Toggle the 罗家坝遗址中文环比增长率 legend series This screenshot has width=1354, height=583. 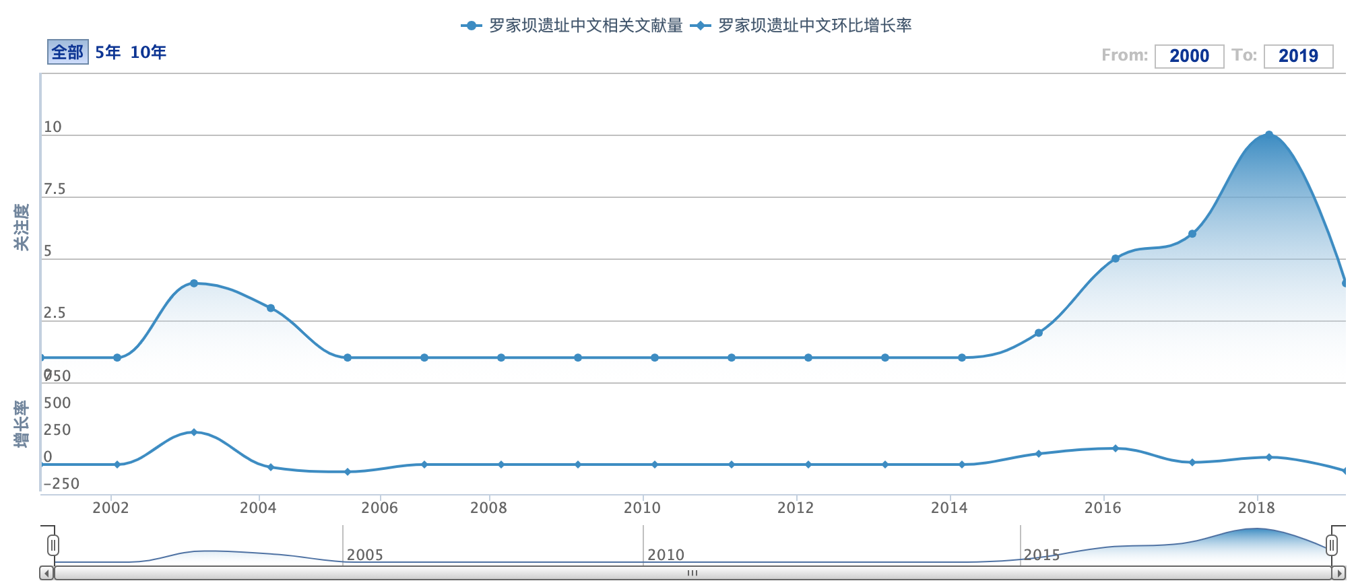[802, 26]
